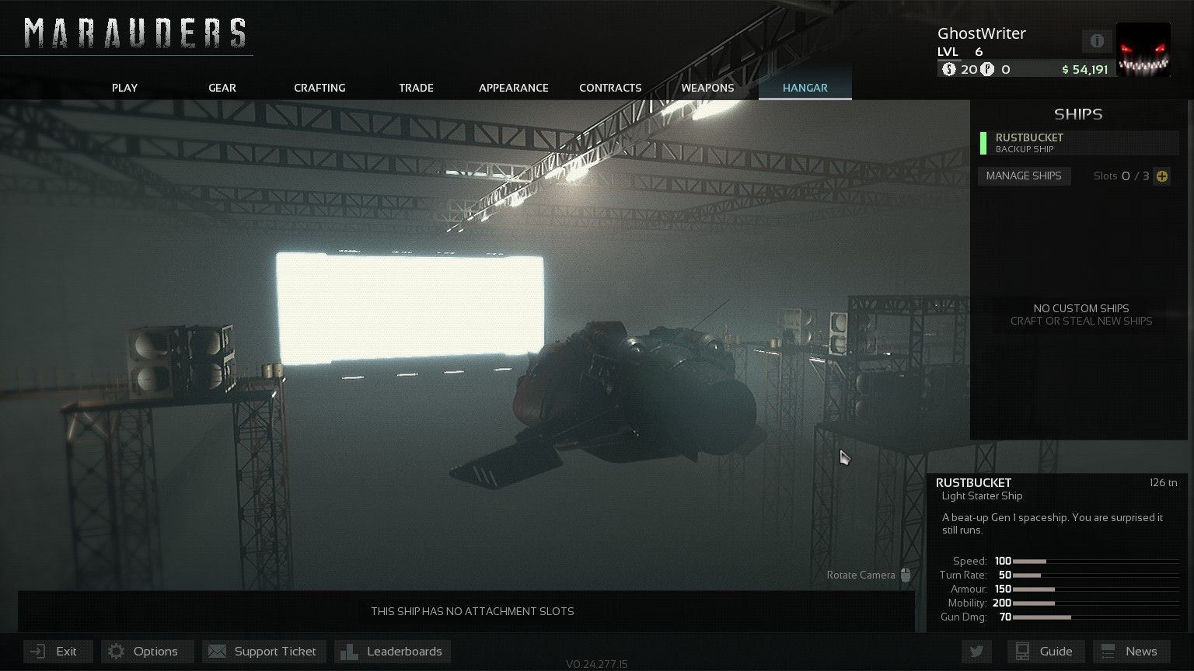Image resolution: width=1194 pixels, height=671 pixels.
Task: Click the P premium currency icon
Action: pos(987,69)
